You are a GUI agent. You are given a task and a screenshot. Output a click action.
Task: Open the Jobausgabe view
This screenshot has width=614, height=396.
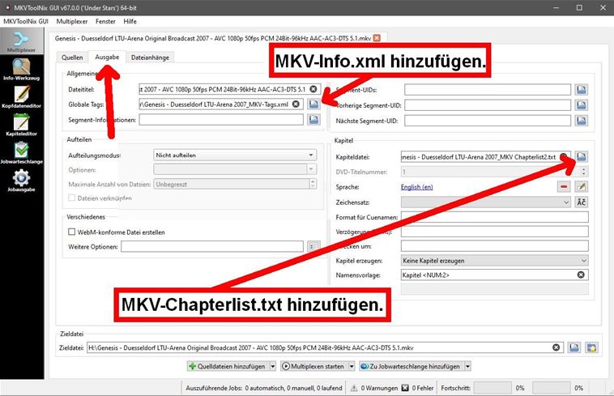point(22,181)
